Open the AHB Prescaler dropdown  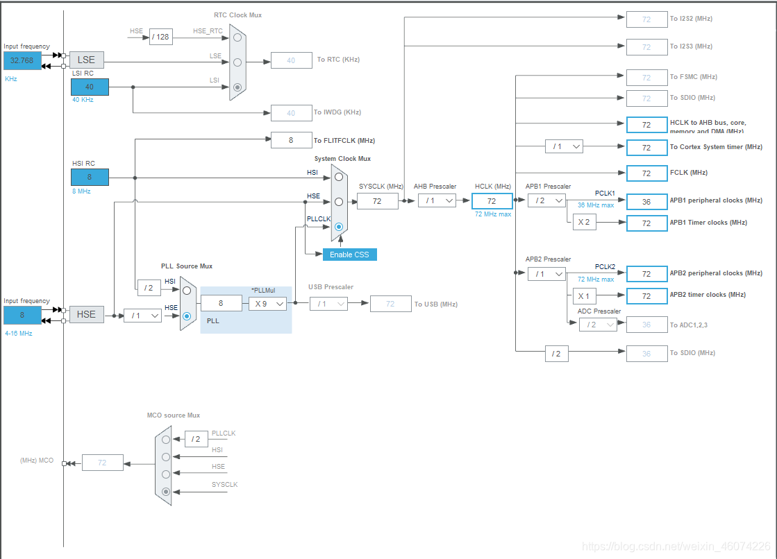[437, 200]
